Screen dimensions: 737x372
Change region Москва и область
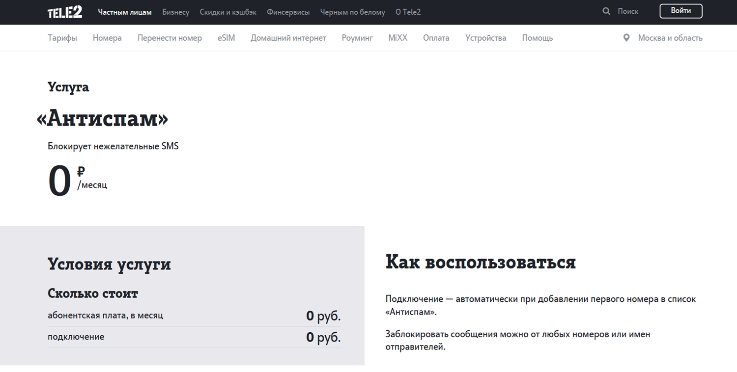tap(670, 38)
